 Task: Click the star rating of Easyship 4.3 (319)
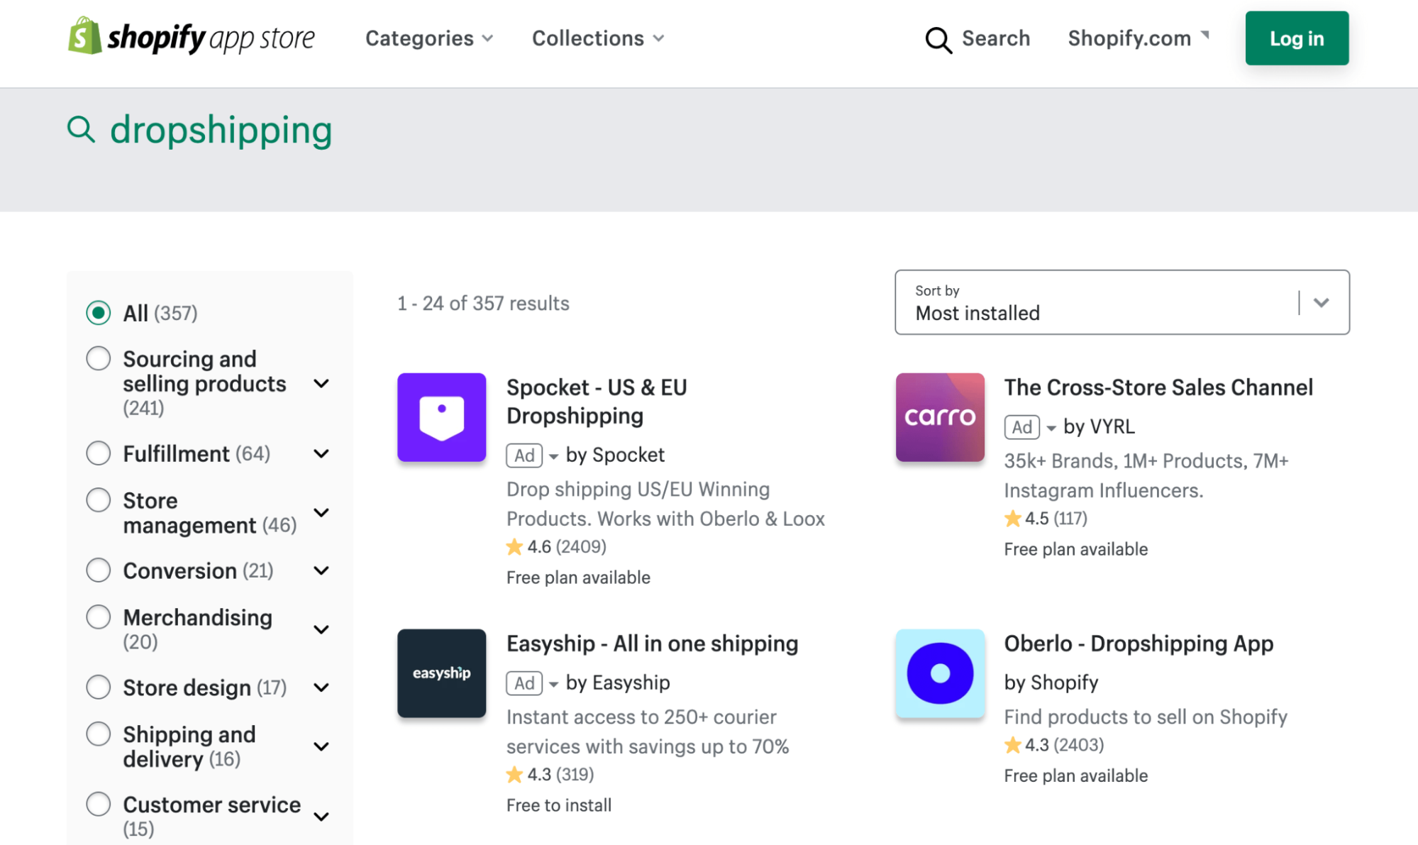tap(550, 774)
